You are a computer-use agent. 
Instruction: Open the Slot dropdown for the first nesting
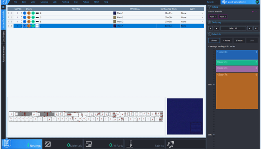click(201, 13)
